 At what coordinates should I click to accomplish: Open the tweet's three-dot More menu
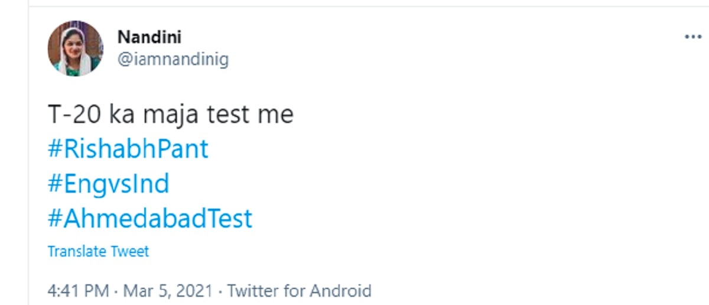coord(692,37)
